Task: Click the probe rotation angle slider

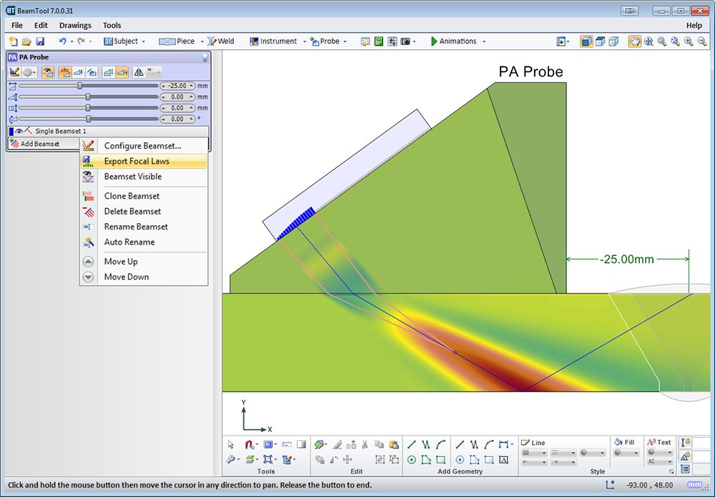Action: click(x=89, y=119)
